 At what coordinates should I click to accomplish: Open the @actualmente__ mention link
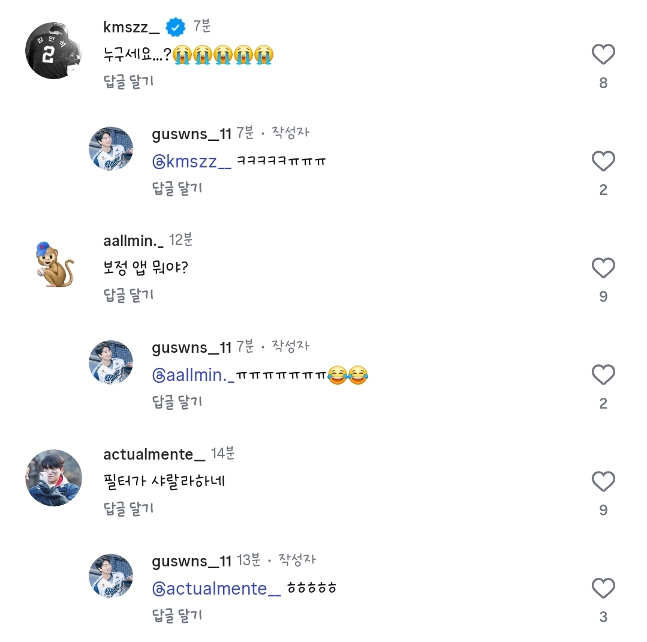tap(216, 589)
